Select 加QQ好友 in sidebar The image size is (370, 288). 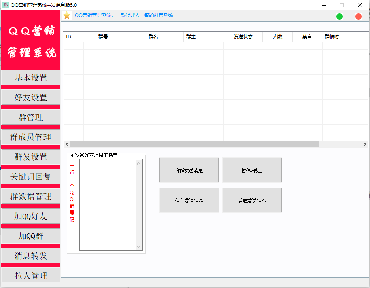pyautogui.click(x=31, y=216)
